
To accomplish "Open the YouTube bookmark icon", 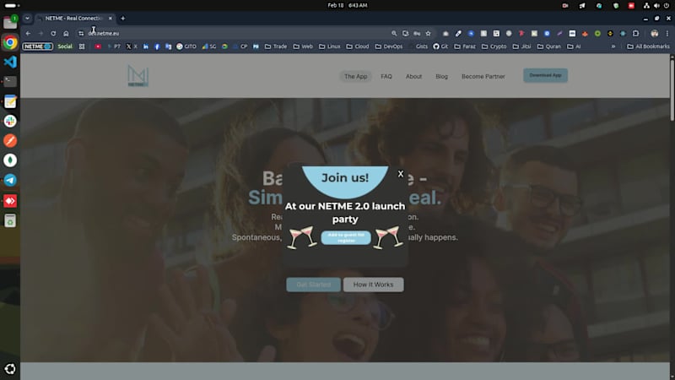I will tap(98, 46).
